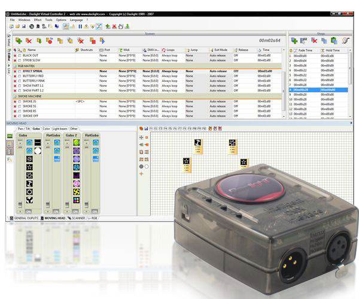Tick the BUTTERFLY RED scene checkbox
Image resolution: width=359 pixels, height=299 pixels.
click(x=20, y=76)
